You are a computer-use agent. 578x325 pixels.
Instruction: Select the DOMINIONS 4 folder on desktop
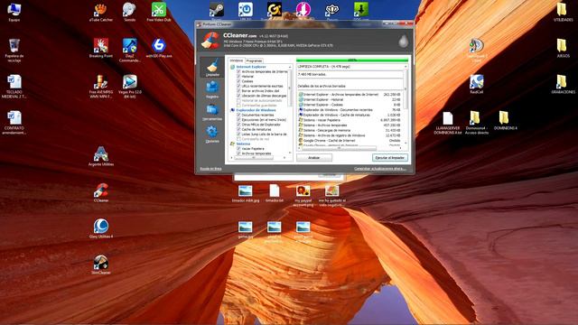pyautogui.click(x=505, y=120)
